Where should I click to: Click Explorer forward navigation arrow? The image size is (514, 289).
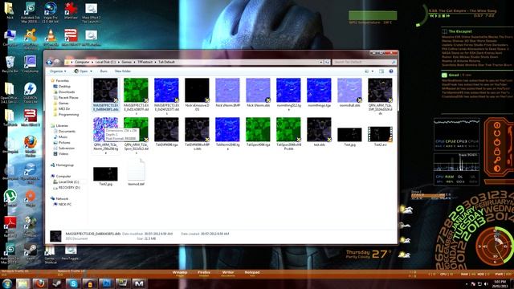coord(57,62)
